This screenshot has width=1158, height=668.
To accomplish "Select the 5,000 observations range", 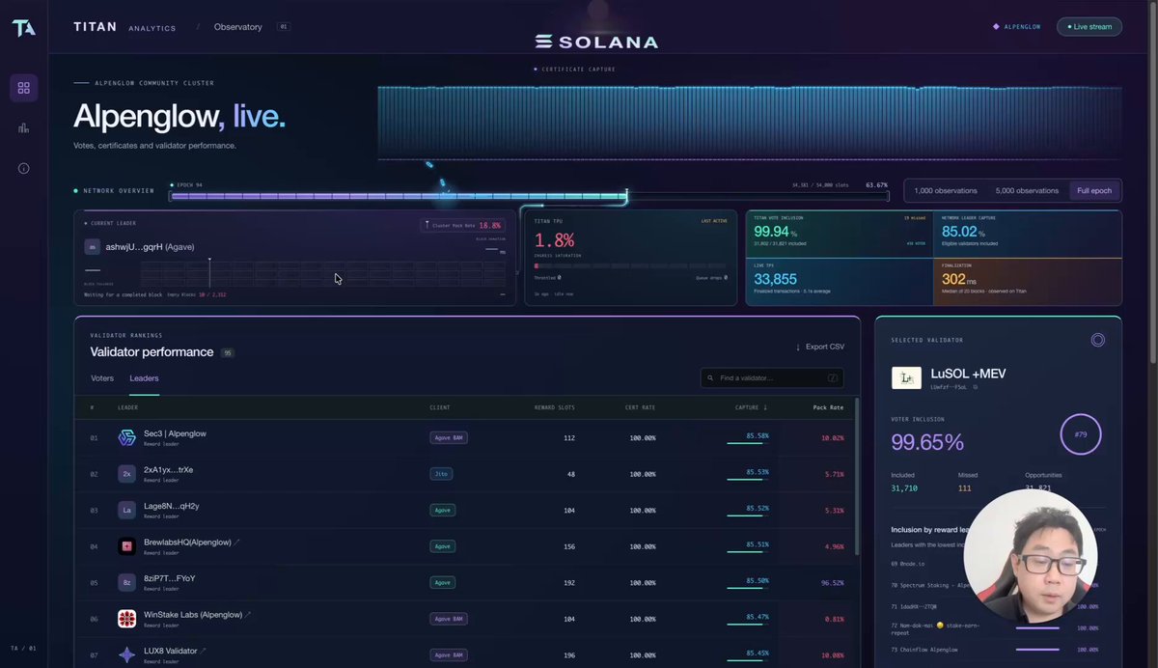I will pyautogui.click(x=1027, y=190).
